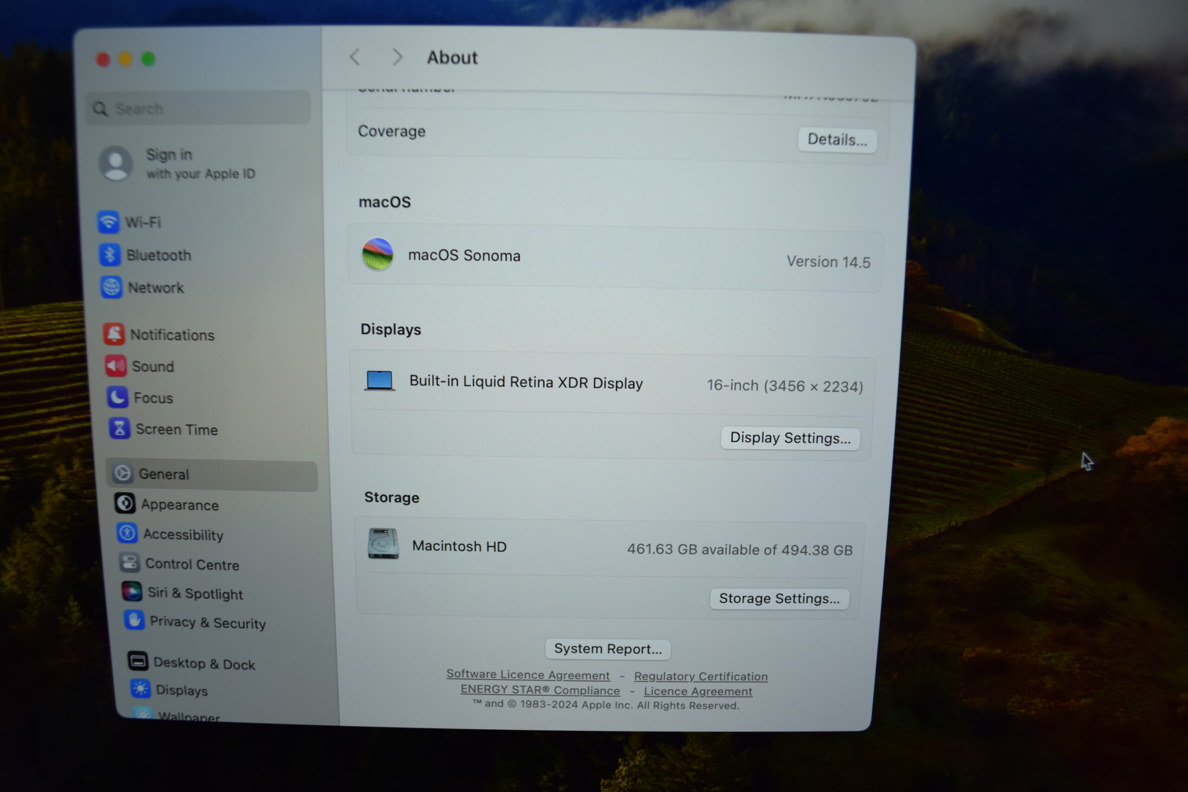Select Network label in the sidebar
The width and height of the screenshot is (1188, 792).
click(x=156, y=288)
